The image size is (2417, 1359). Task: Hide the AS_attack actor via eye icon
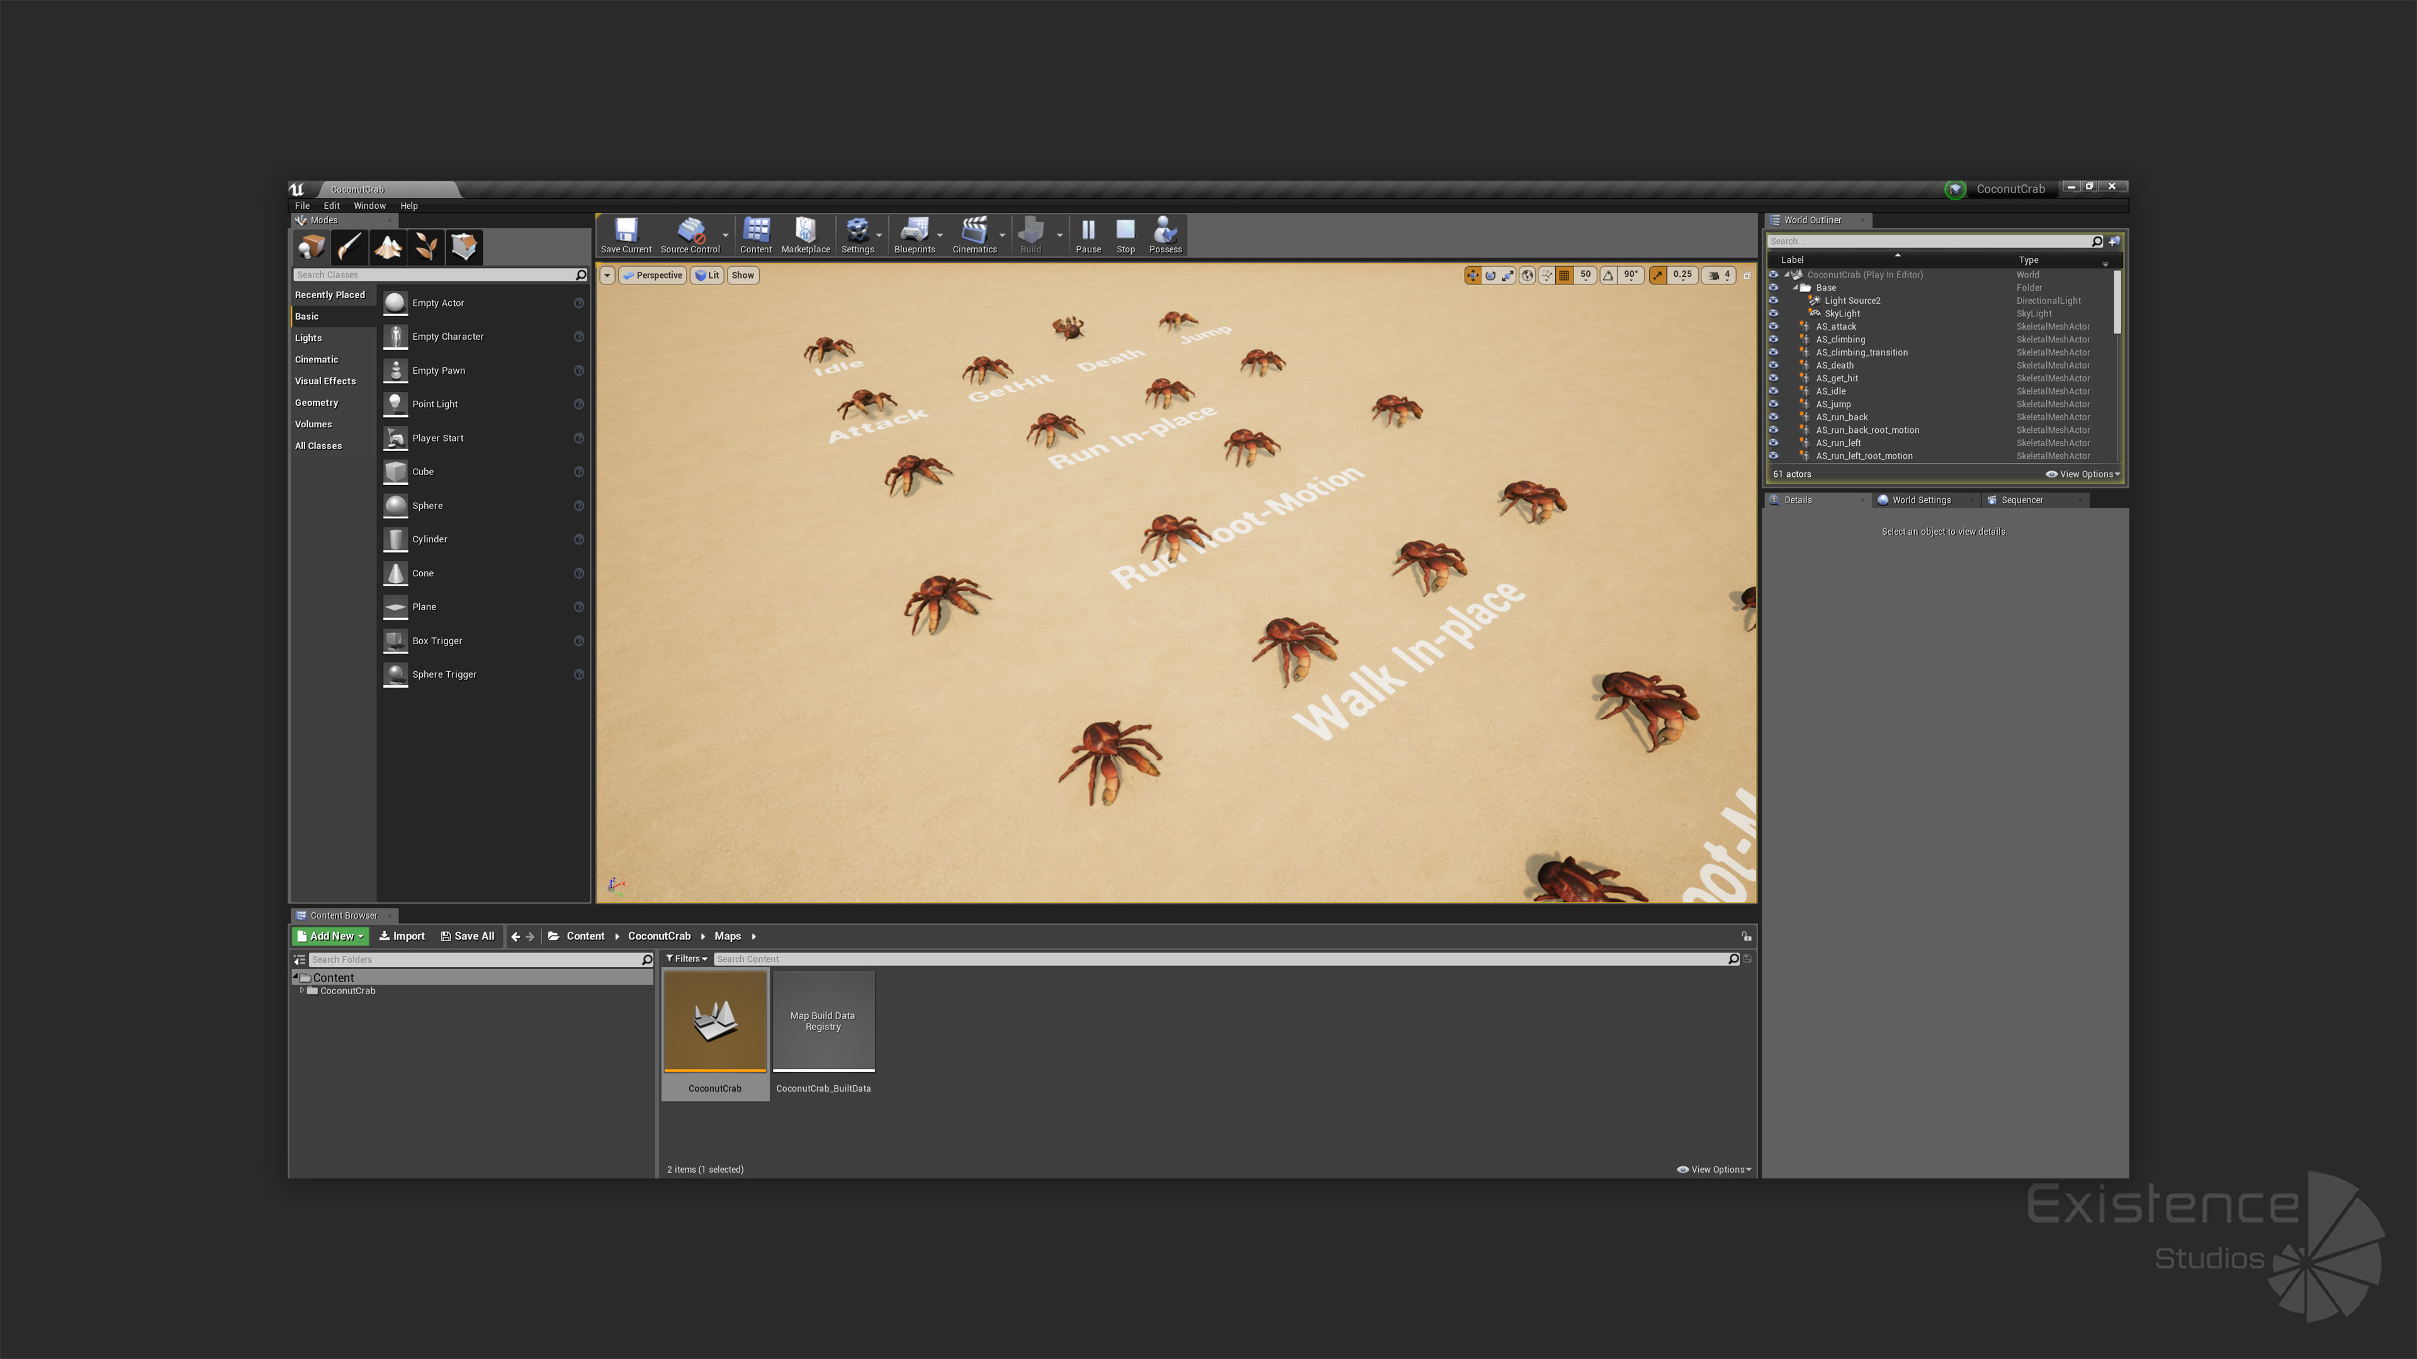point(1773,327)
